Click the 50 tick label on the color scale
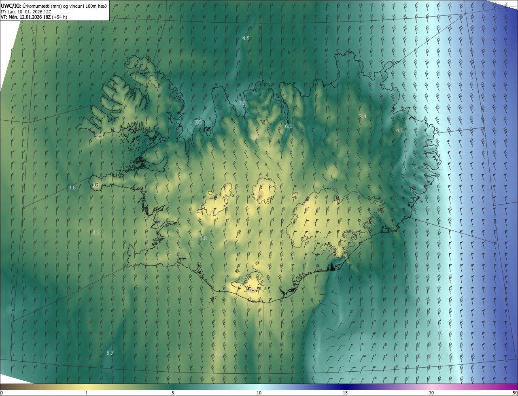The height and width of the screenshot is (396, 518). (x=514, y=393)
